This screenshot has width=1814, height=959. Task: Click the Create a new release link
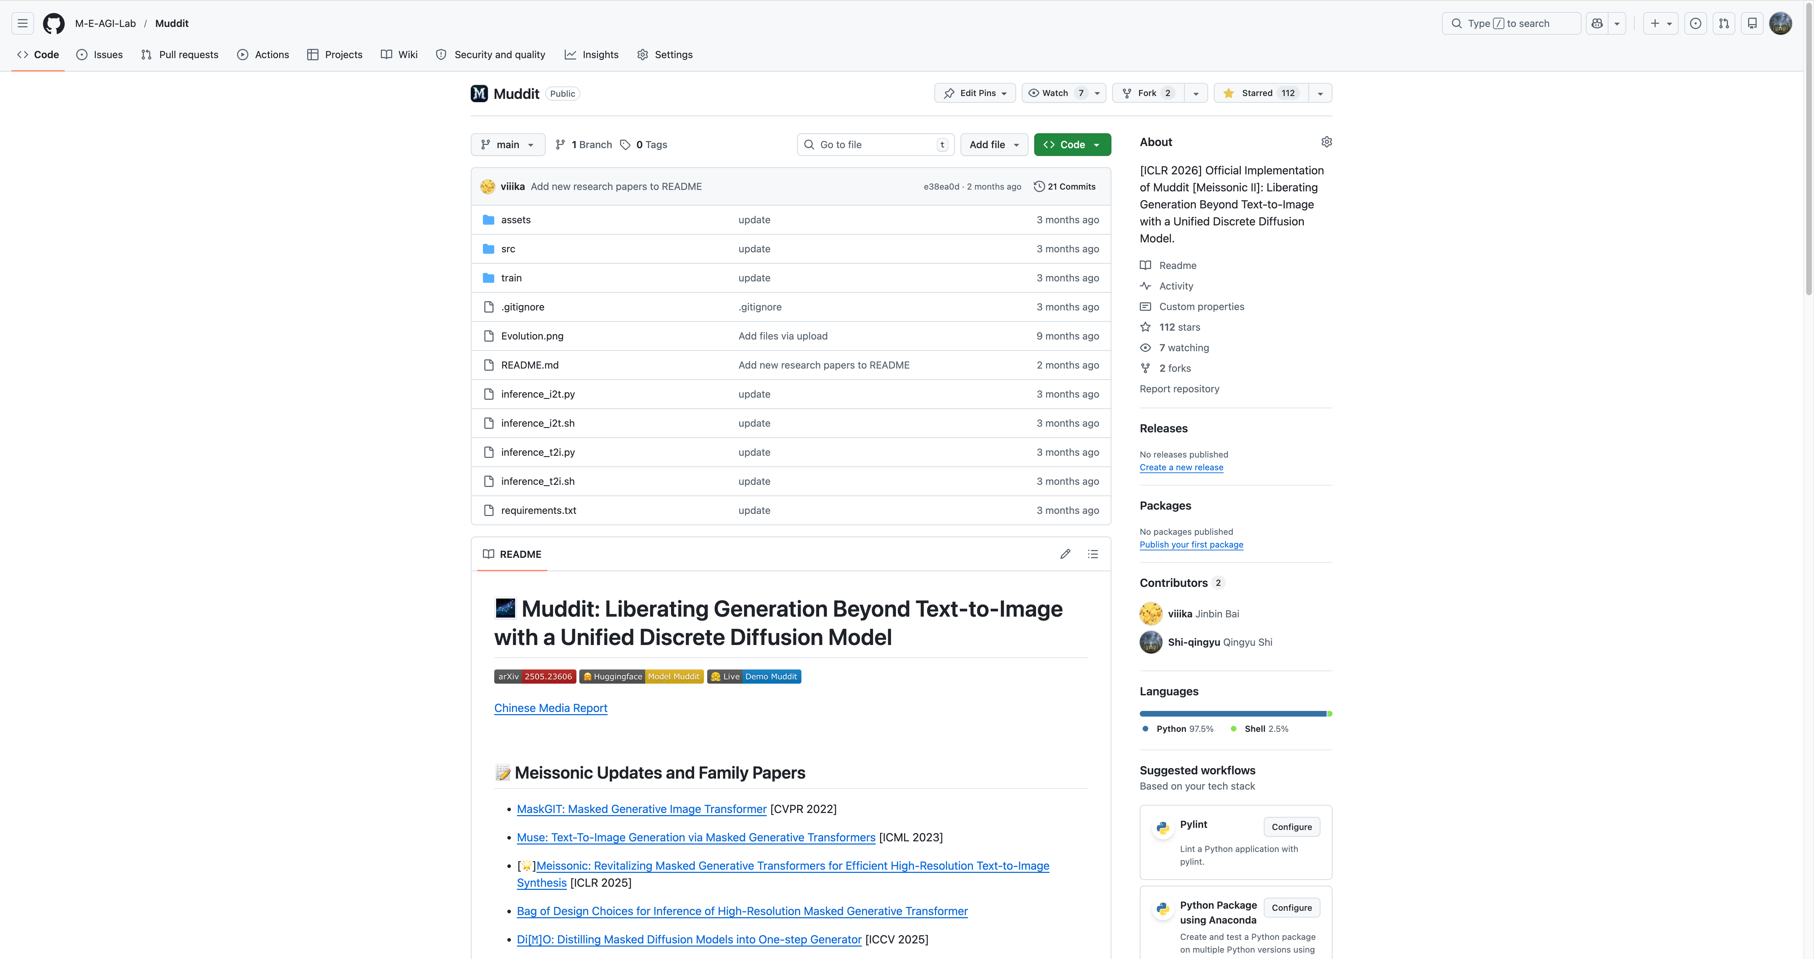click(1181, 467)
